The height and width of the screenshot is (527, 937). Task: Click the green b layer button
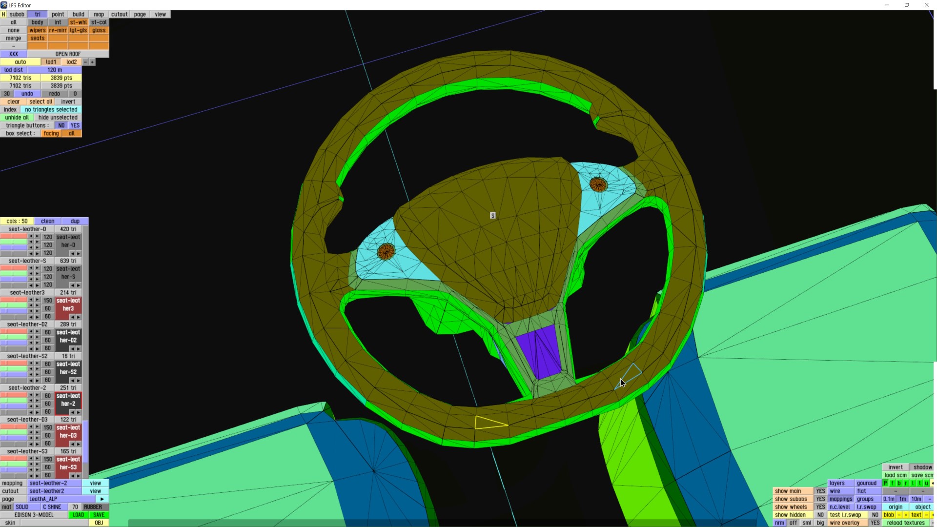[899, 483]
